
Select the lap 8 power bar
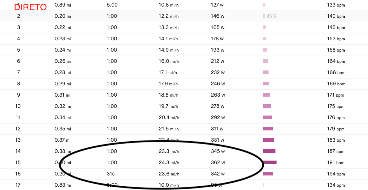[x=266, y=84]
